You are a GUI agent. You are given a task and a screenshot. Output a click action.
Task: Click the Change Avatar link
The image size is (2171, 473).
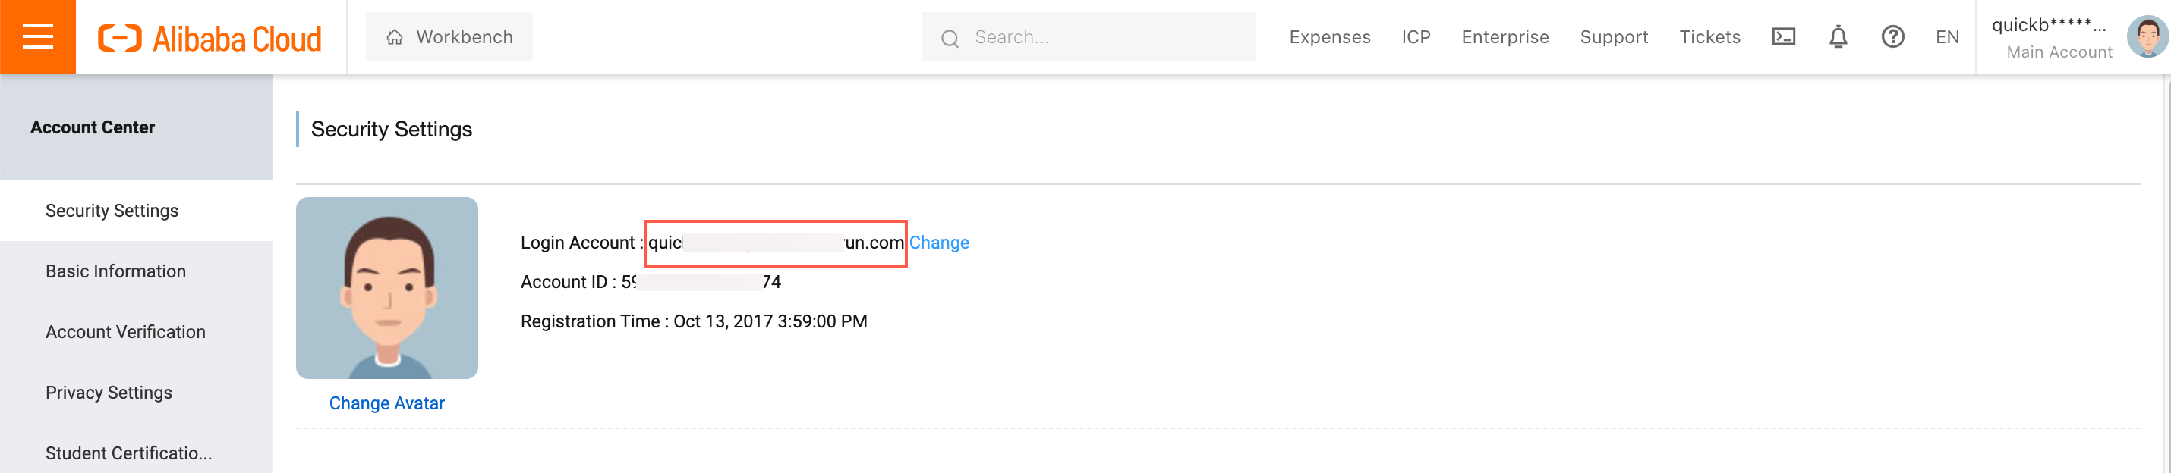(387, 403)
